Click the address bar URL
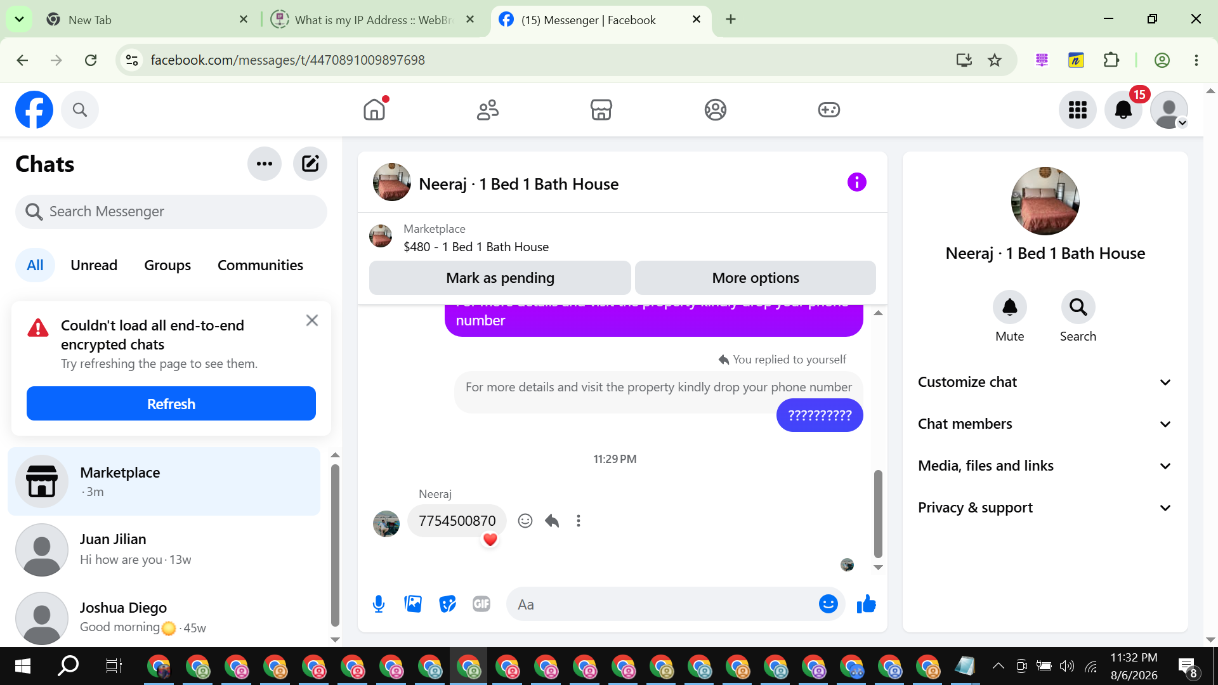The image size is (1218, 685). click(288, 60)
